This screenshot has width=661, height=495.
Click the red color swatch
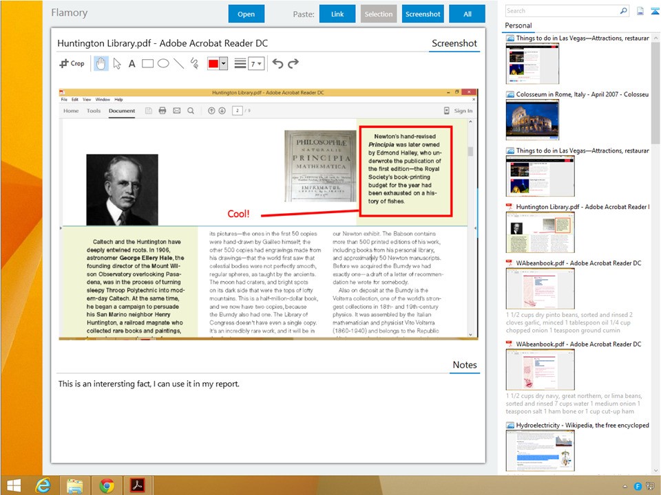click(x=213, y=63)
